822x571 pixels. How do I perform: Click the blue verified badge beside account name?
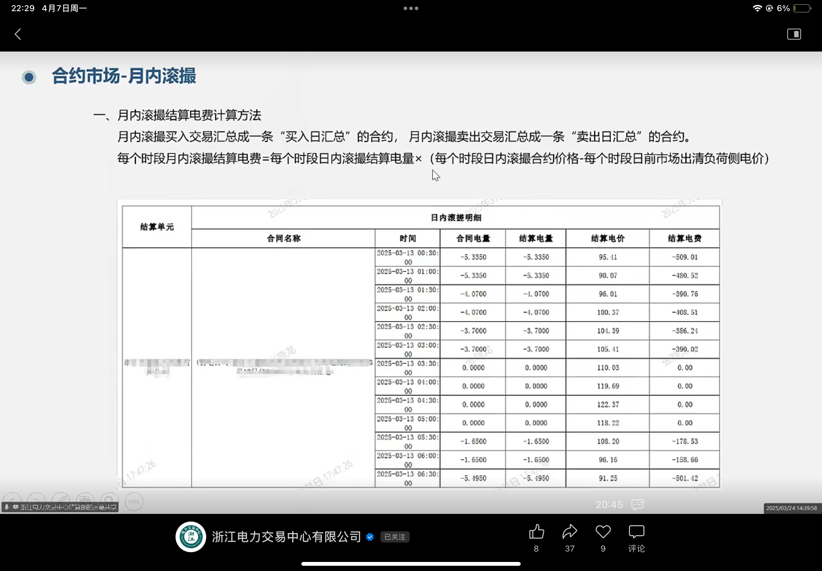(370, 537)
